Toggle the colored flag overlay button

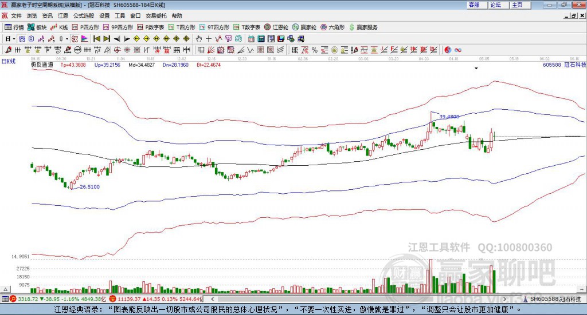85,39
